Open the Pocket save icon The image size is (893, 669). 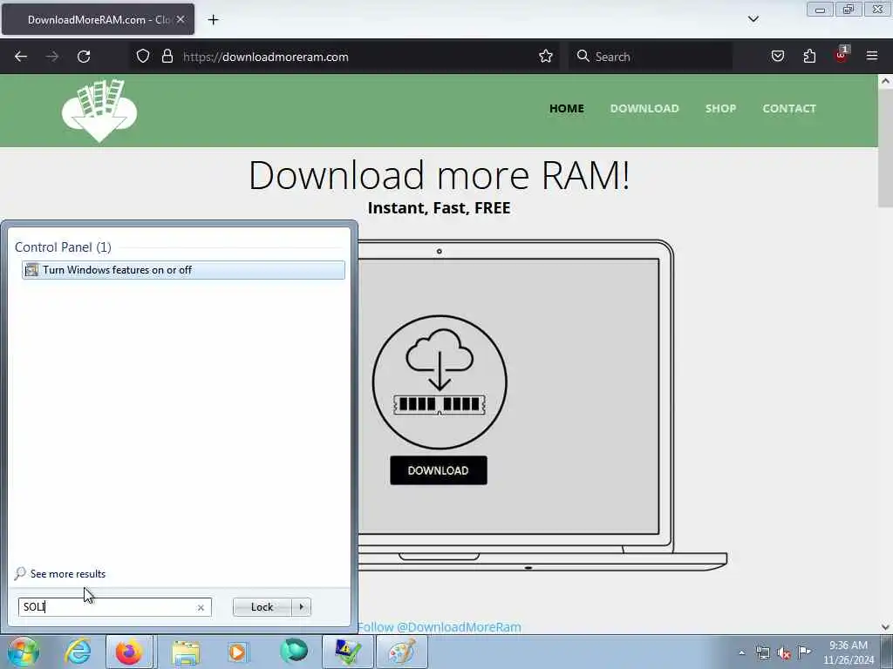(777, 56)
